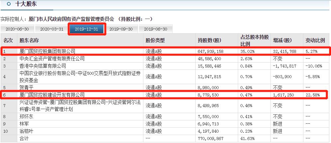The height and width of the screenshot is (143, 331).
Task: Click holding value 8,499,965
Action: pos(208,106)
